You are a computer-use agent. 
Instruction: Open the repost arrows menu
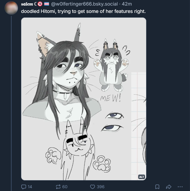click(58, 187)
